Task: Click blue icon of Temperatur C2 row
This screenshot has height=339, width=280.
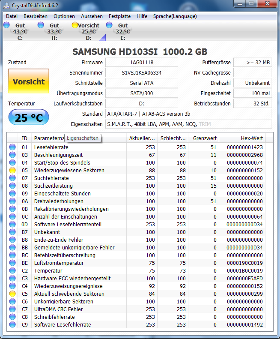Action: pos(12,270)
